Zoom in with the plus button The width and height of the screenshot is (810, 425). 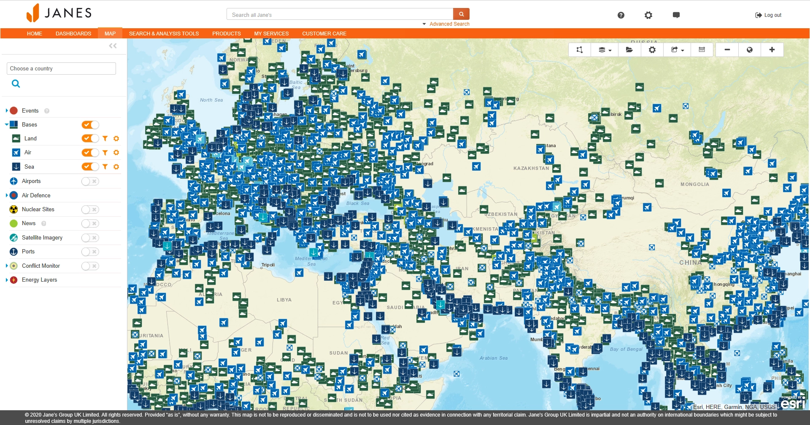pyautogui.click(x=772, y=50)
